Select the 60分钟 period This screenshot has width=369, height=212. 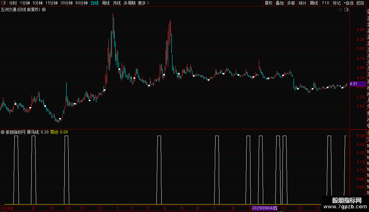(82, 3)
